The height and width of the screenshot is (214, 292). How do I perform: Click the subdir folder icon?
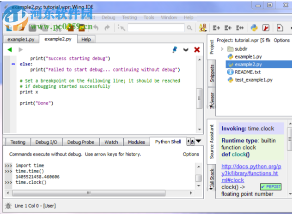pos(231,49)
